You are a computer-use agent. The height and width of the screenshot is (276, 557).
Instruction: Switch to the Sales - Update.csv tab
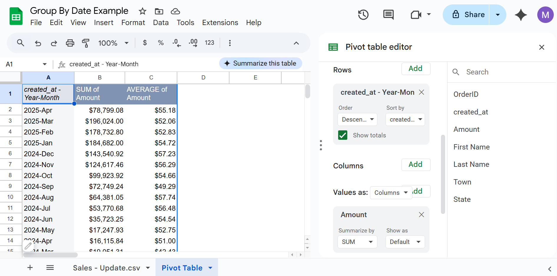(x=107, y=268)
